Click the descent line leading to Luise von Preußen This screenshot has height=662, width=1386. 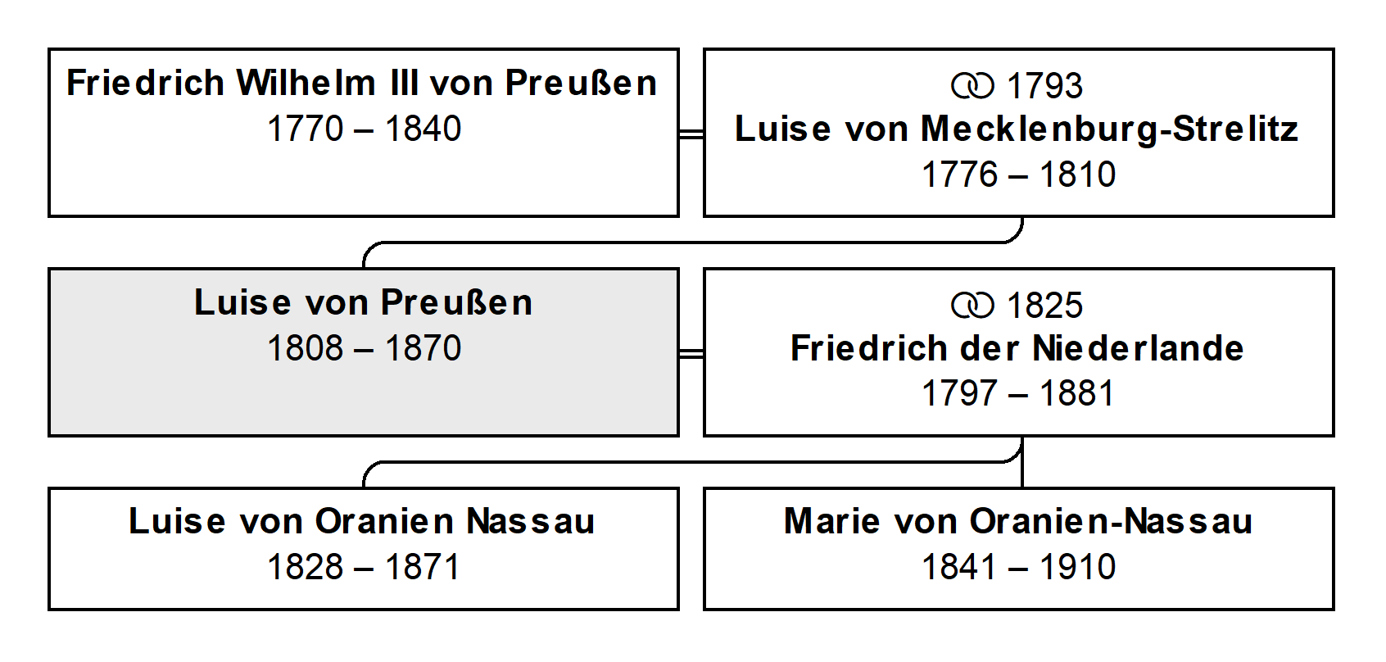click(692, 243)
